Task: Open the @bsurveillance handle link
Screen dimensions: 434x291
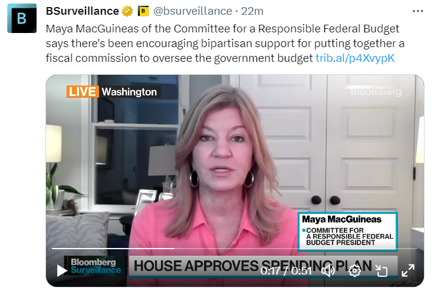Action: (193, 11)
